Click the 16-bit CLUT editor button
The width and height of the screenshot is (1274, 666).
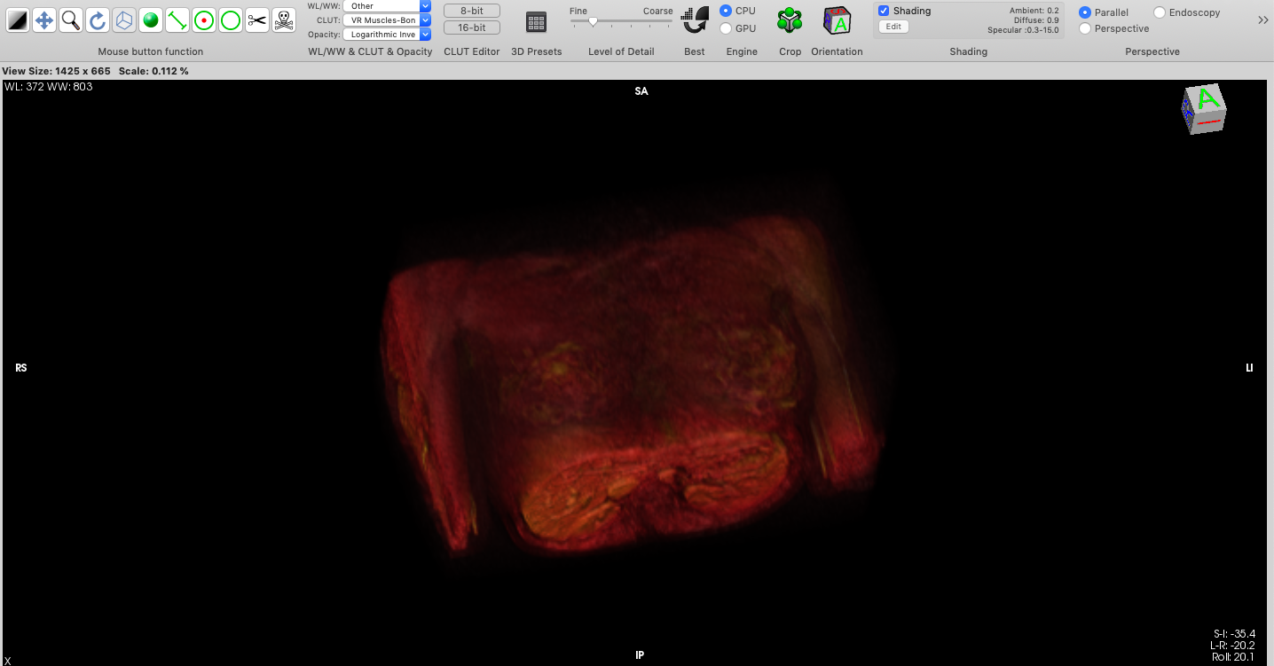(471, 27)
